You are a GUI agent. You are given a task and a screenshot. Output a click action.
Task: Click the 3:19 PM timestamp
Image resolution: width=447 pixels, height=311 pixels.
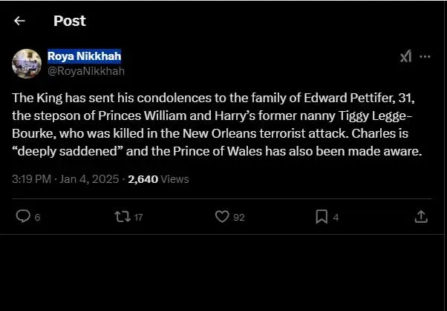(x=32, y=178)
